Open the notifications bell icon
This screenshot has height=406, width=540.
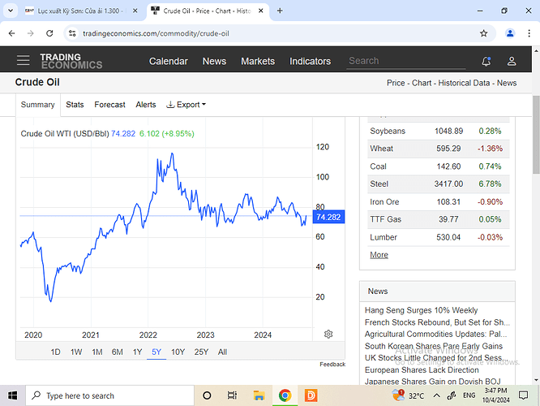486,62
